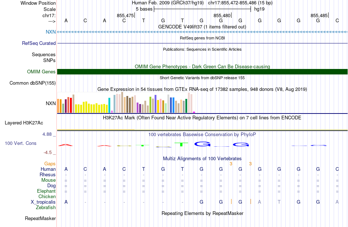The width and height of the screenshot is (348, 227).
Task: Click the maroon bar in the GTEx chart
Action: coord(66,106)
